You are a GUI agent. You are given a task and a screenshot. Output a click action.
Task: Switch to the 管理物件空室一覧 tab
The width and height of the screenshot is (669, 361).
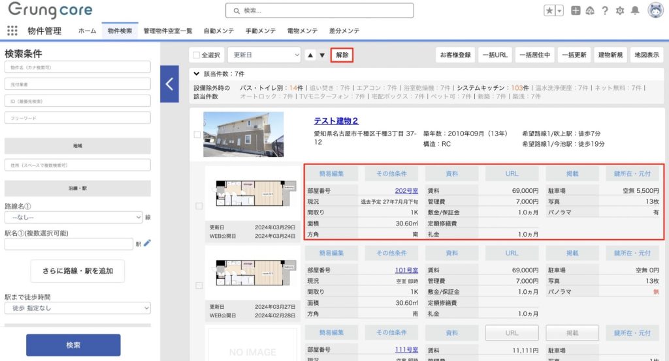[168, 31]
